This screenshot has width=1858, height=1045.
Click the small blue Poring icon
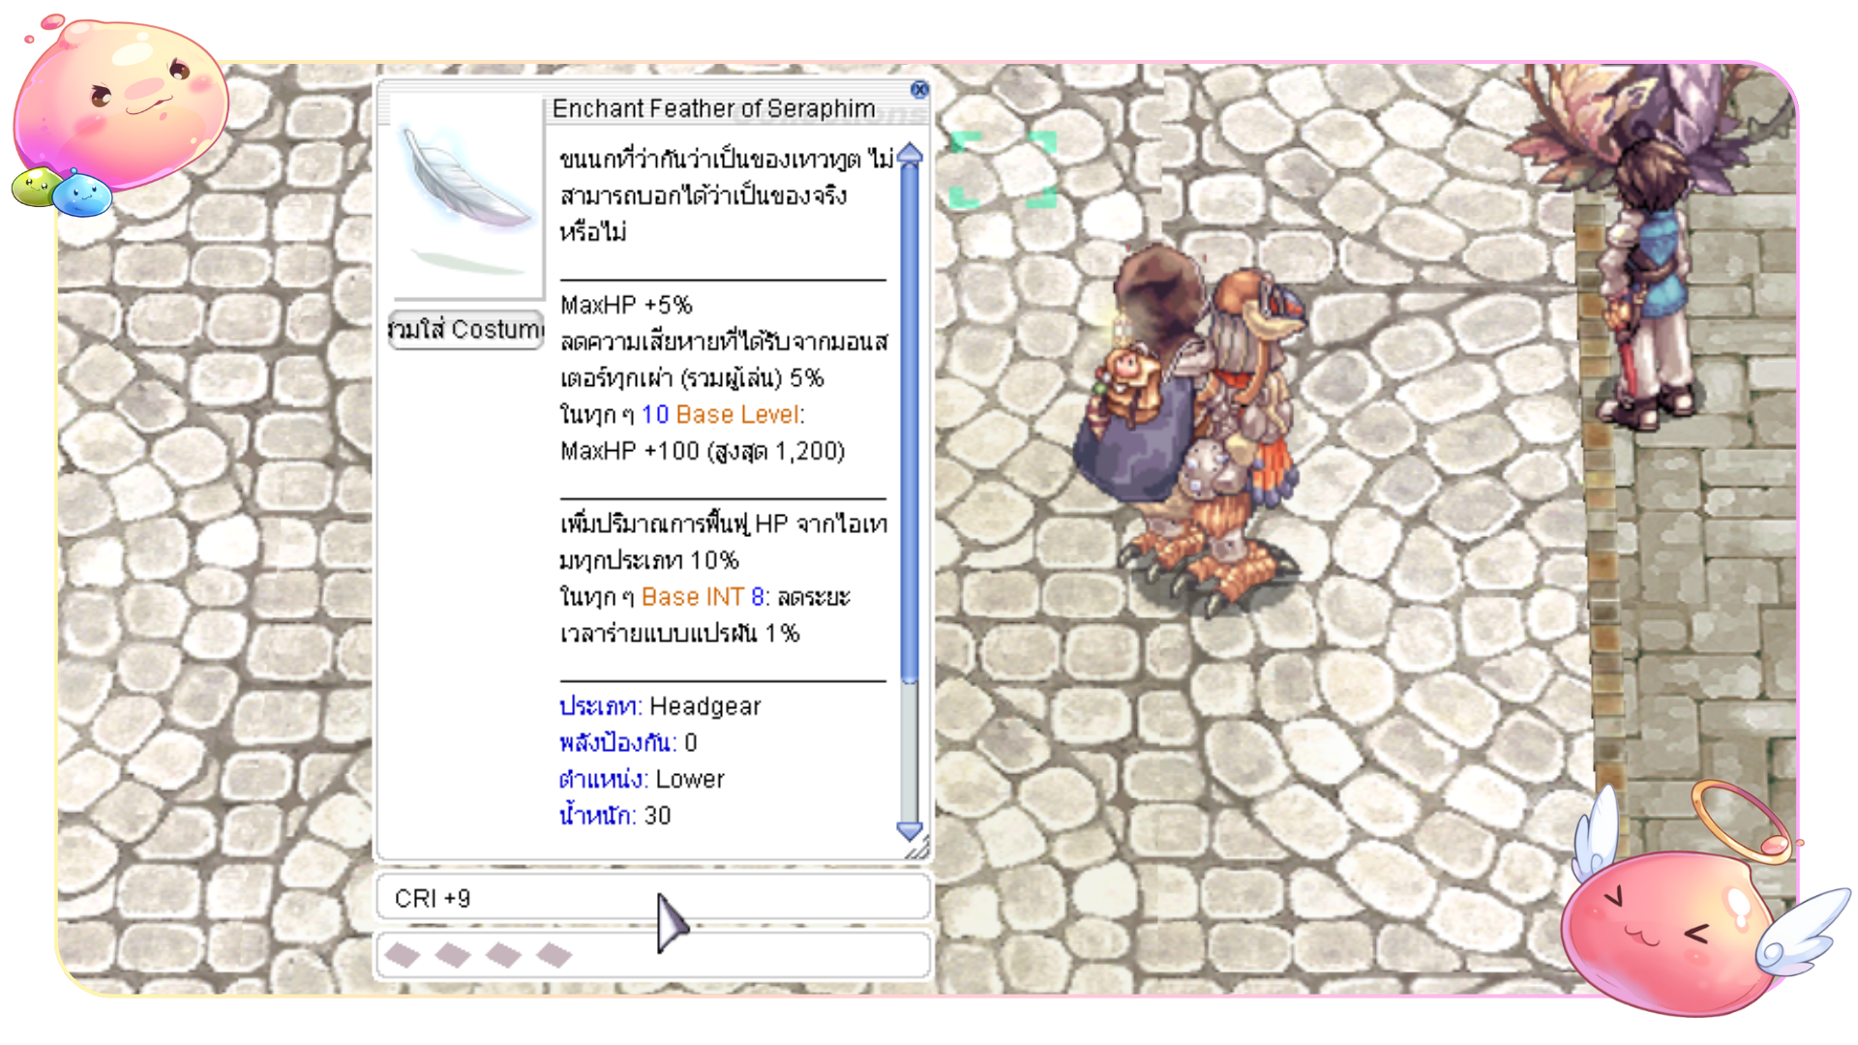pos(81,194)
